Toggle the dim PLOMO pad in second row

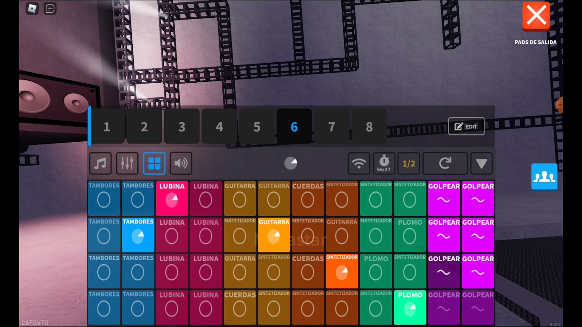[410, 235]
